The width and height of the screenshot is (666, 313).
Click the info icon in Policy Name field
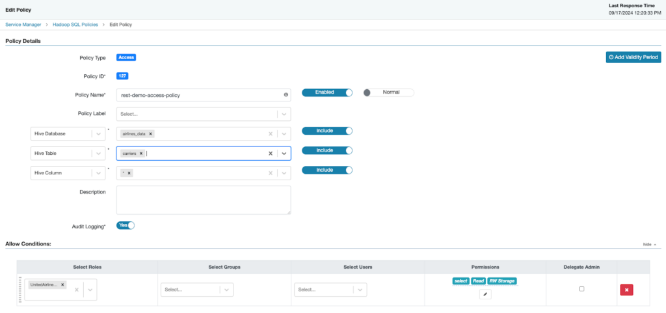tap(286, 94)
